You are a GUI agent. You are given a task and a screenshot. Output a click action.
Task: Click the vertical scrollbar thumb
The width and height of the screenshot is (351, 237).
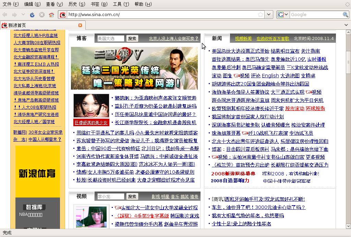348,62
